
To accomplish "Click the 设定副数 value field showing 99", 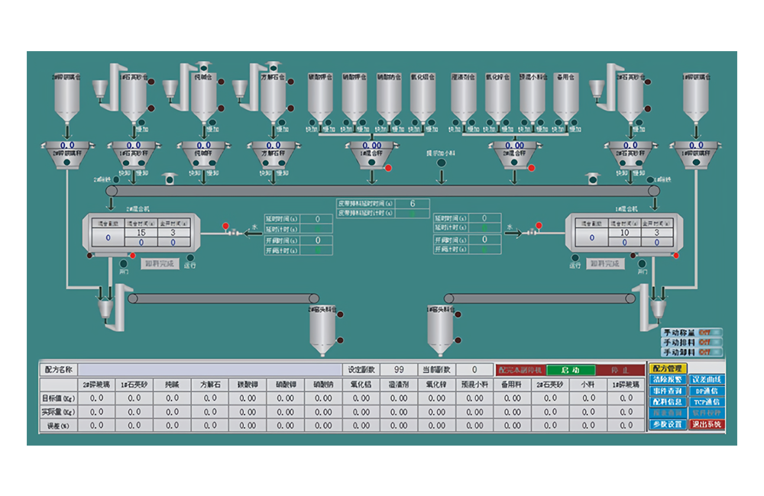I will (398, 369).
